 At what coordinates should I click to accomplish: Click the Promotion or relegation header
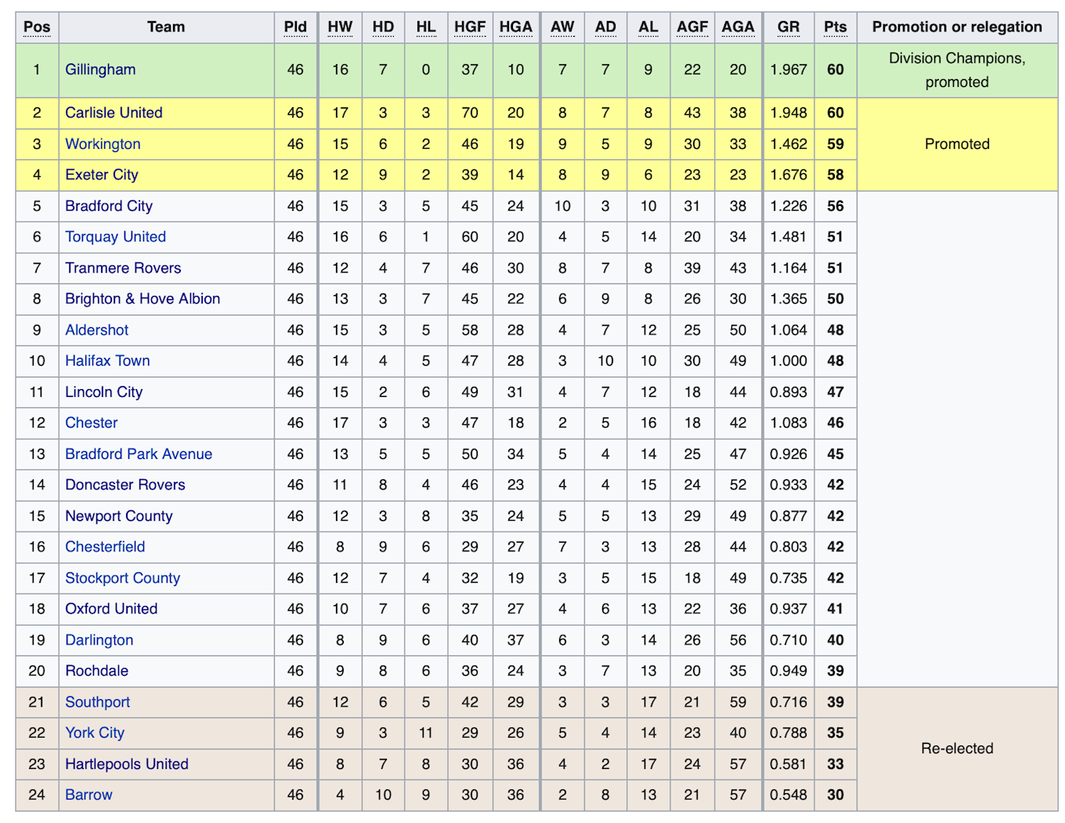click(x=957, y=27)
